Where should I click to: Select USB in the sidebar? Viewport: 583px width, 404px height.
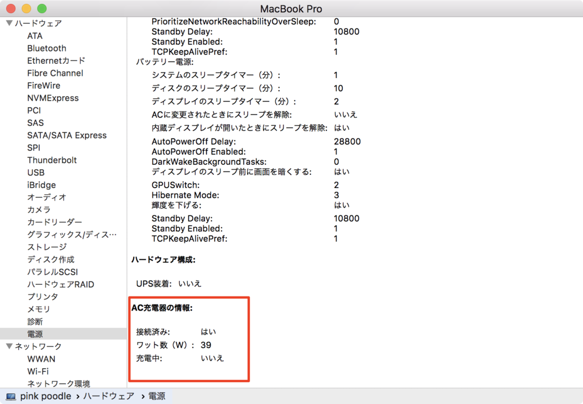36,173
